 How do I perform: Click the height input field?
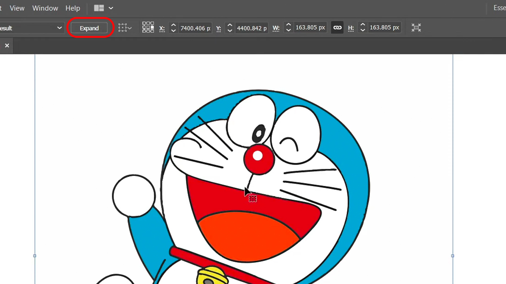384,27
